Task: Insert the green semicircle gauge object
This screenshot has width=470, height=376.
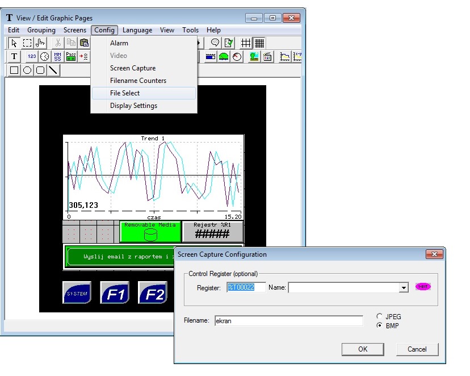Action: (224, 57)
